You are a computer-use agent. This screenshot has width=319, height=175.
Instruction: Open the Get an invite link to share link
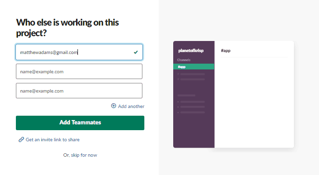pos(52,139)
